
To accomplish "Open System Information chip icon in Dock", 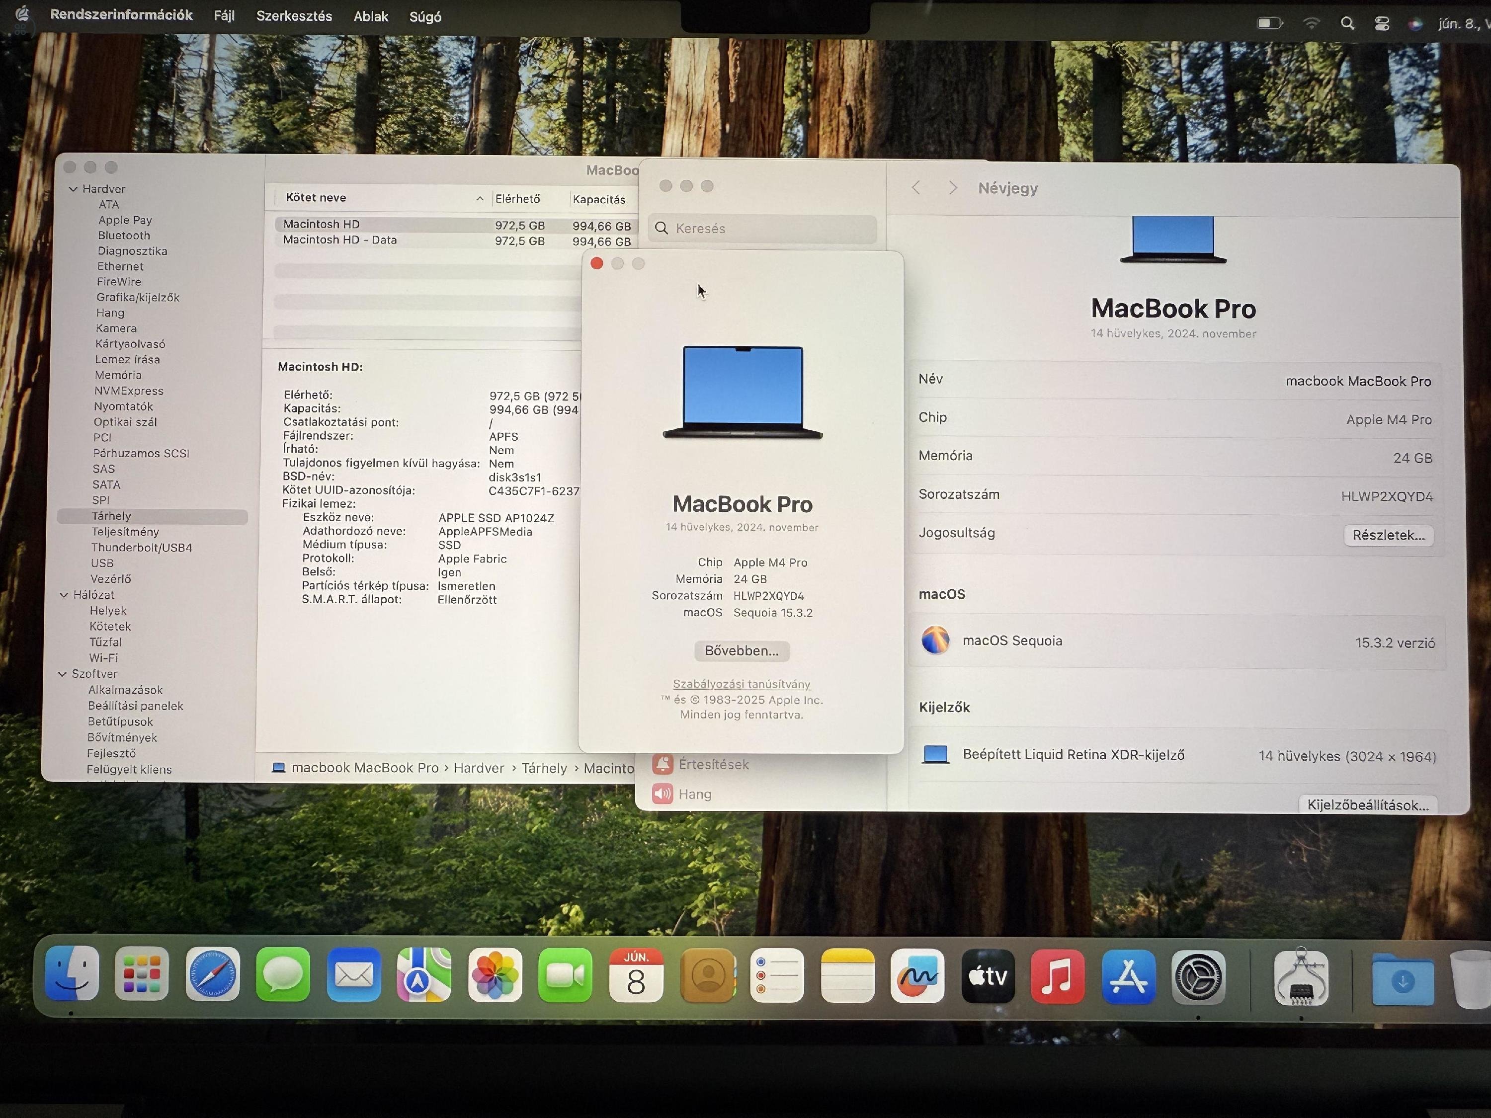I will (1301, 977).
